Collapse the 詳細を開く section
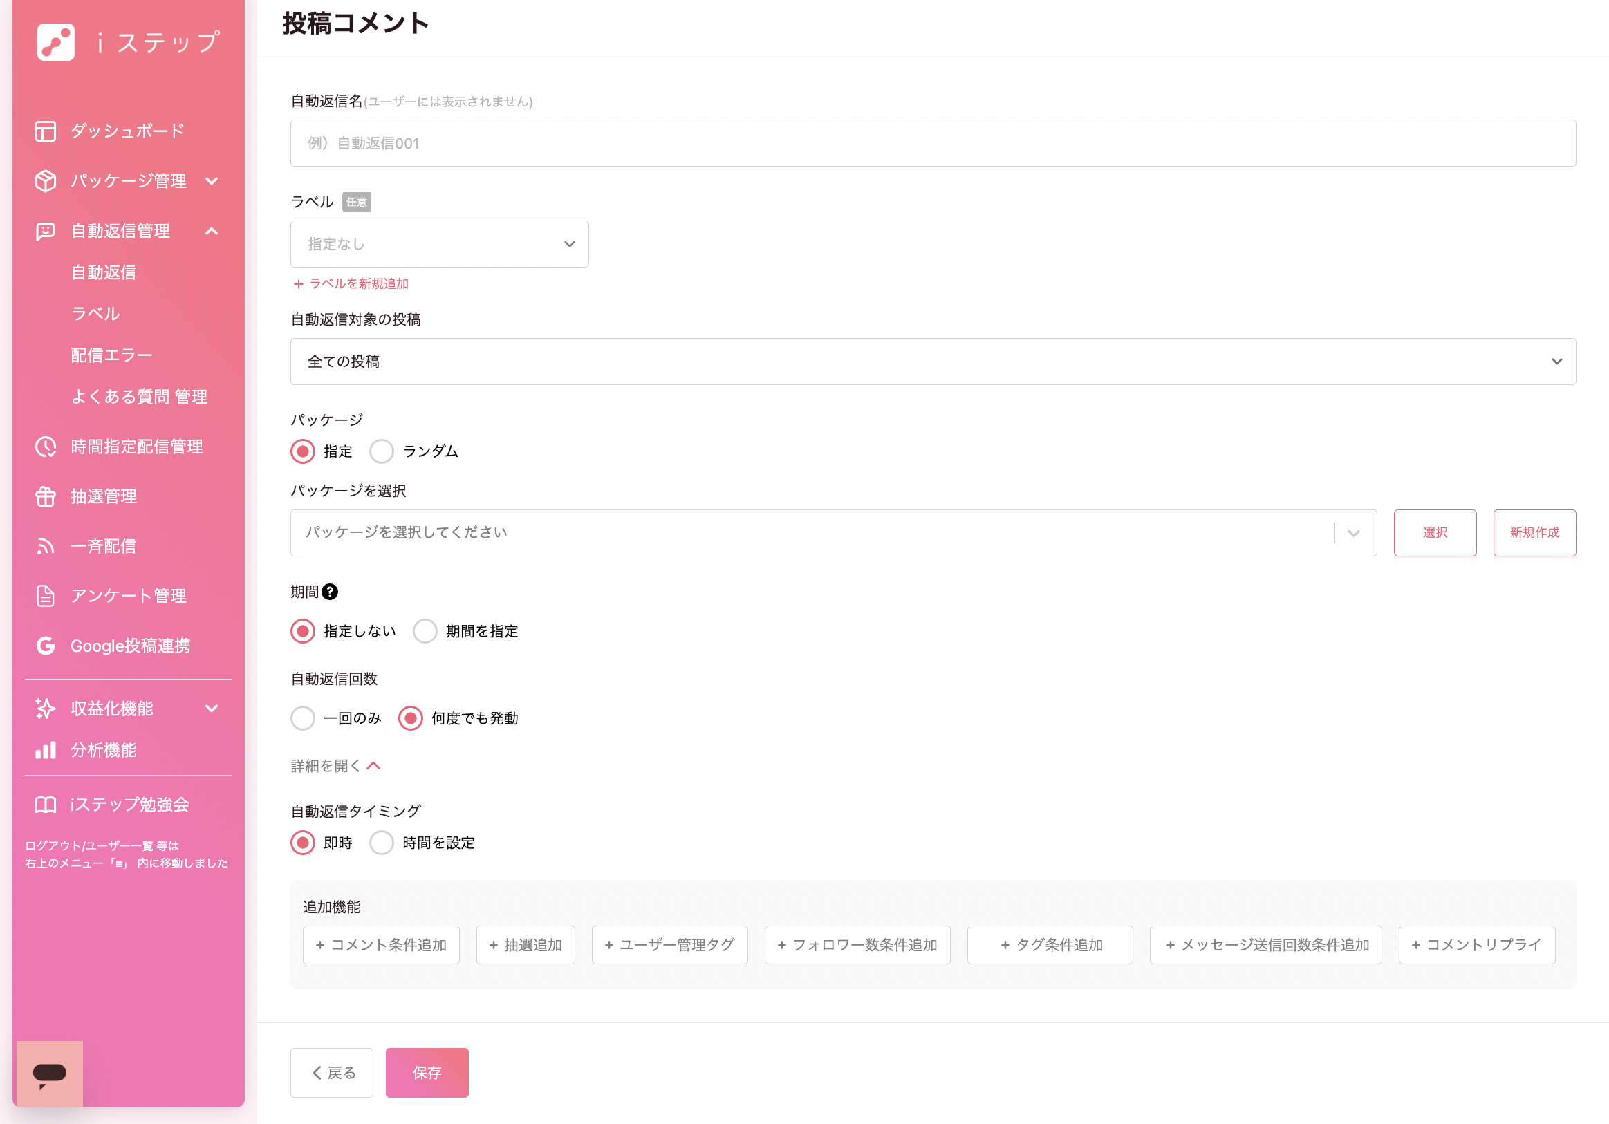This screenshot has height=1124, width=1609. tap(335, 766)
